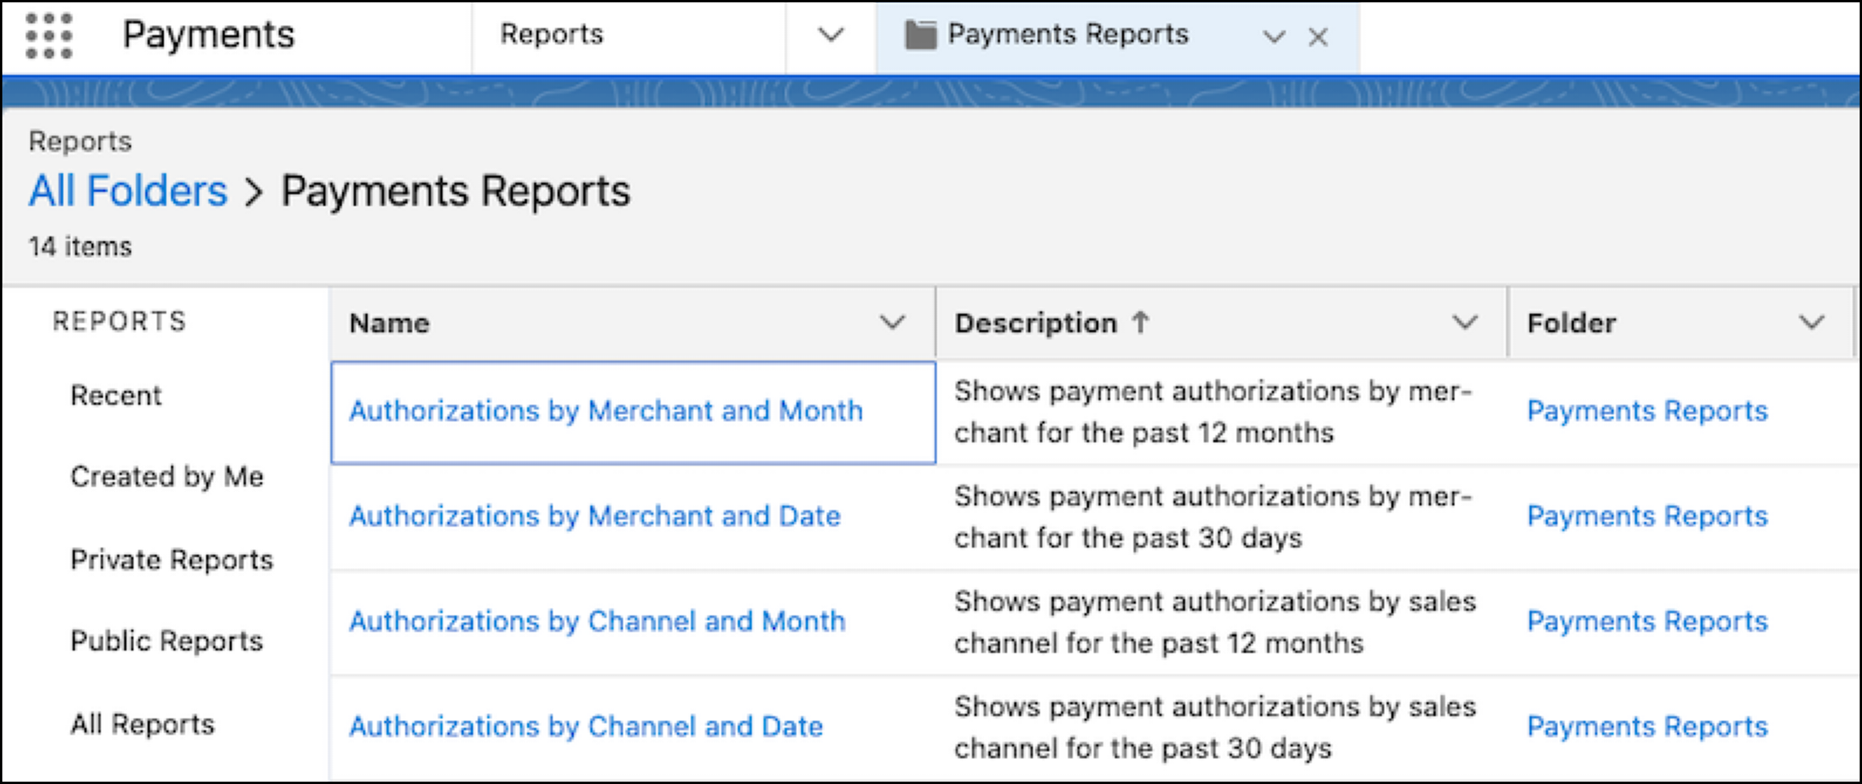Open Authorizations by Merchant and Date report

click(596, 516)
